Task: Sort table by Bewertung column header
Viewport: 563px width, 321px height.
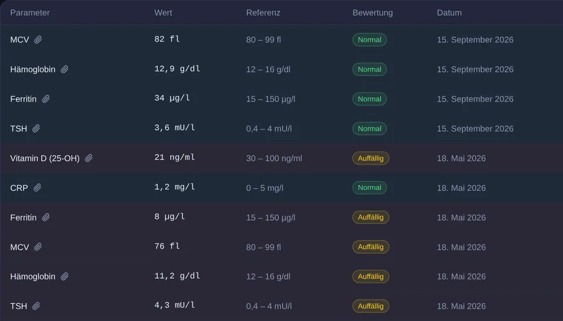Action: [x=373, y=12]
